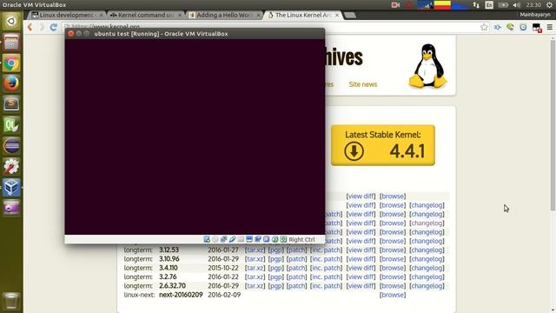Open the Chrome hamburger menu
This screenshot has width=556, height=313.
coord(549,27)
